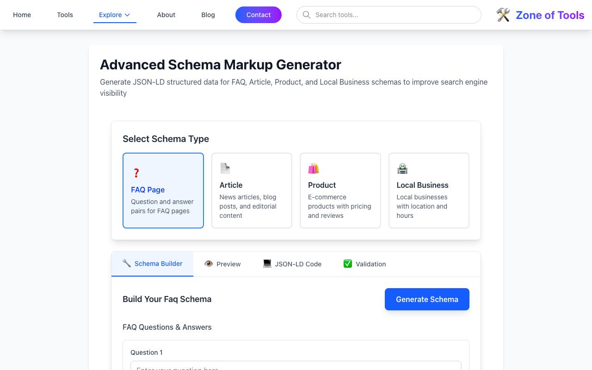The image size is (592, 370).
Task: Click the eye icon on Preview tab
Action: click(x=209, y=264)
